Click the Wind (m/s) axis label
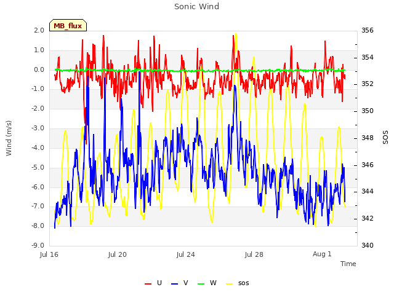This screenshot has height=295, width=394. pyautogui.click(x=9, y=138)
